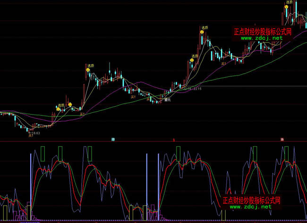Image resolution: width=307 pixels, height=223 pixels.
Task: Click the lower red 正点财经炒股指标公式网 title
Action: (251, 200)
